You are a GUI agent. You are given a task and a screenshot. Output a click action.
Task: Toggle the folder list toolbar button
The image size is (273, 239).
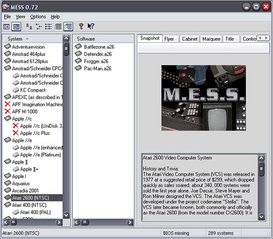[6, 27]
